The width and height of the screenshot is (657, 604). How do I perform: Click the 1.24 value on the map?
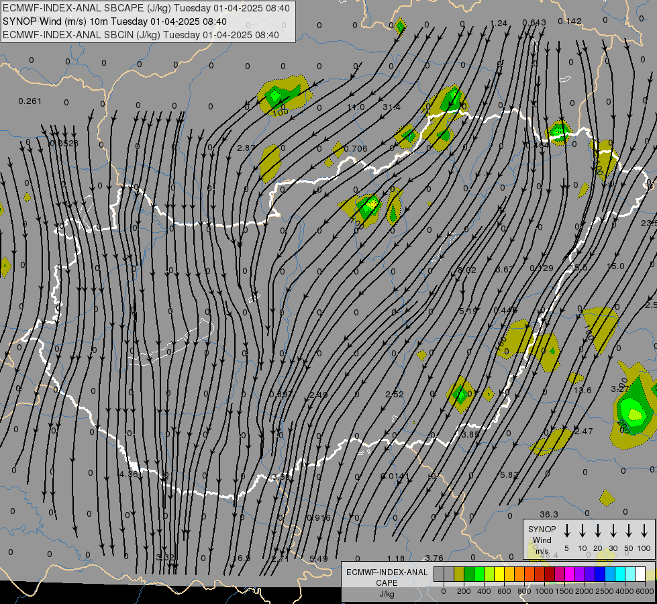click(x=498, y=23)
